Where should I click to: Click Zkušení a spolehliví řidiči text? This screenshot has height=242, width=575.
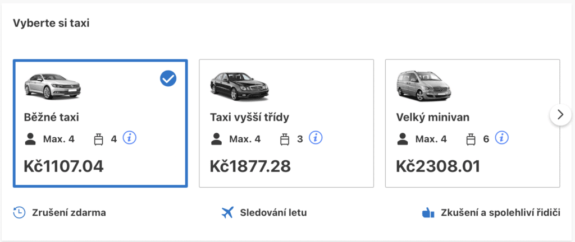[x=500, y=213]
